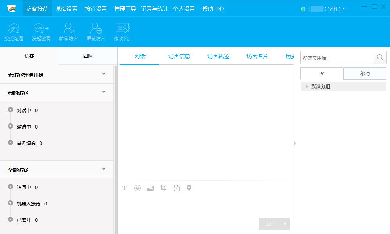Viewport: 390px width, 234px height.
Task: Click the search magnifier for common phrases
Action: 380,58
